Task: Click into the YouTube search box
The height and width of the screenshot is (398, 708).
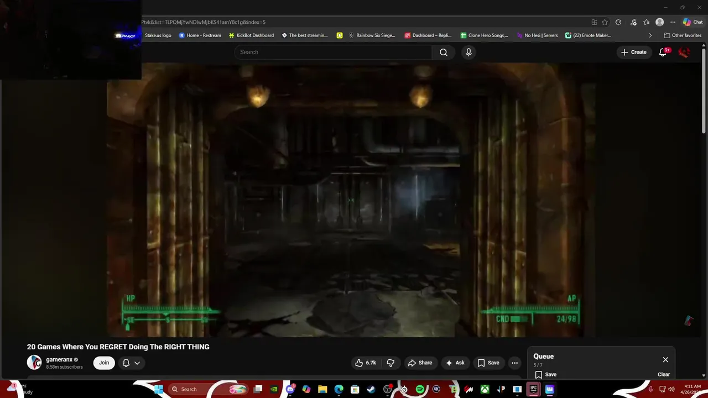Action: [333, 52]
